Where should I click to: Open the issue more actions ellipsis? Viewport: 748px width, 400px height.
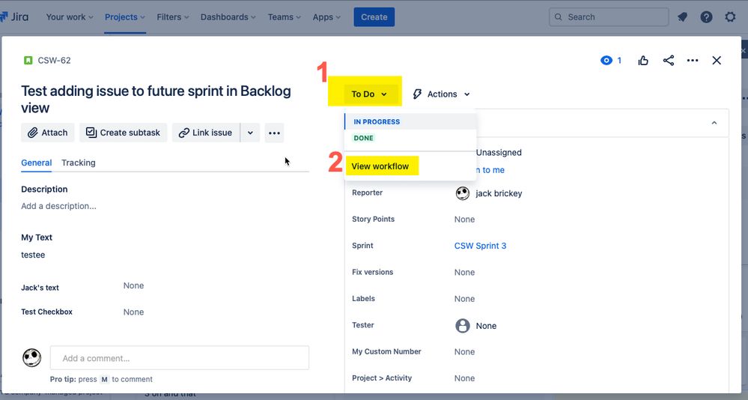point(693,60)
